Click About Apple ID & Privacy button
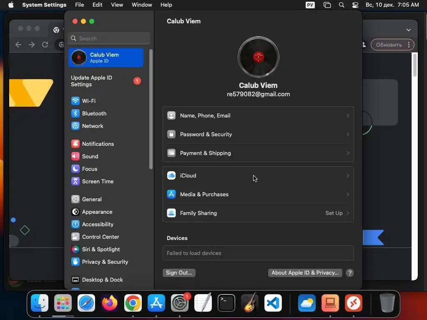Screen dimensions: 427x320 point(305,273)
